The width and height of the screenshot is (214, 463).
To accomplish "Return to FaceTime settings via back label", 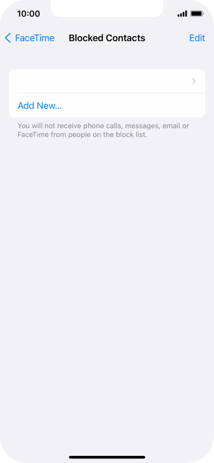I will click(x=35, y=38).
